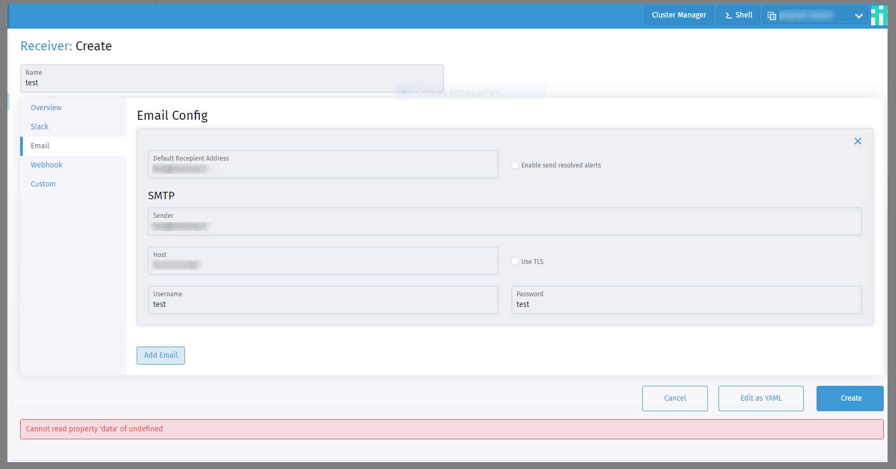Click the copy icon in the cluster selector
The image size is (896, 469).
click(772, 16)
